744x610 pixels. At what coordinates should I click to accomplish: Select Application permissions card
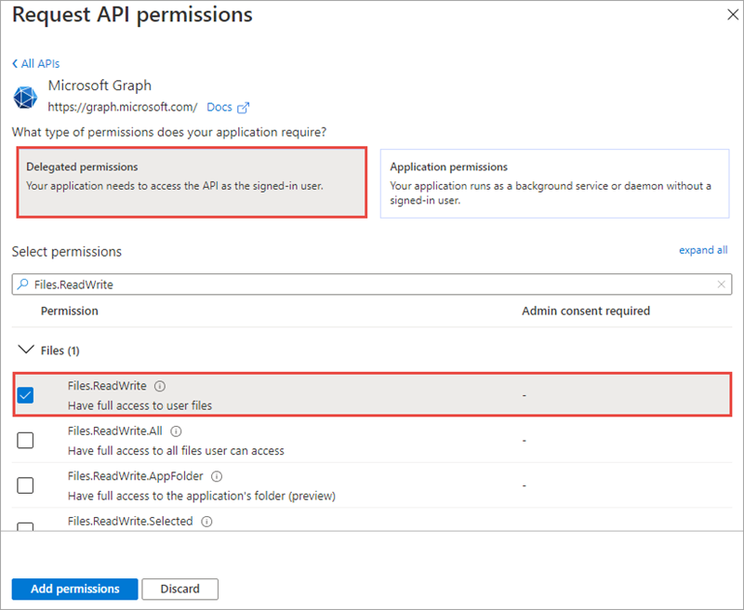pyautogui.click(x=554, y=183)
